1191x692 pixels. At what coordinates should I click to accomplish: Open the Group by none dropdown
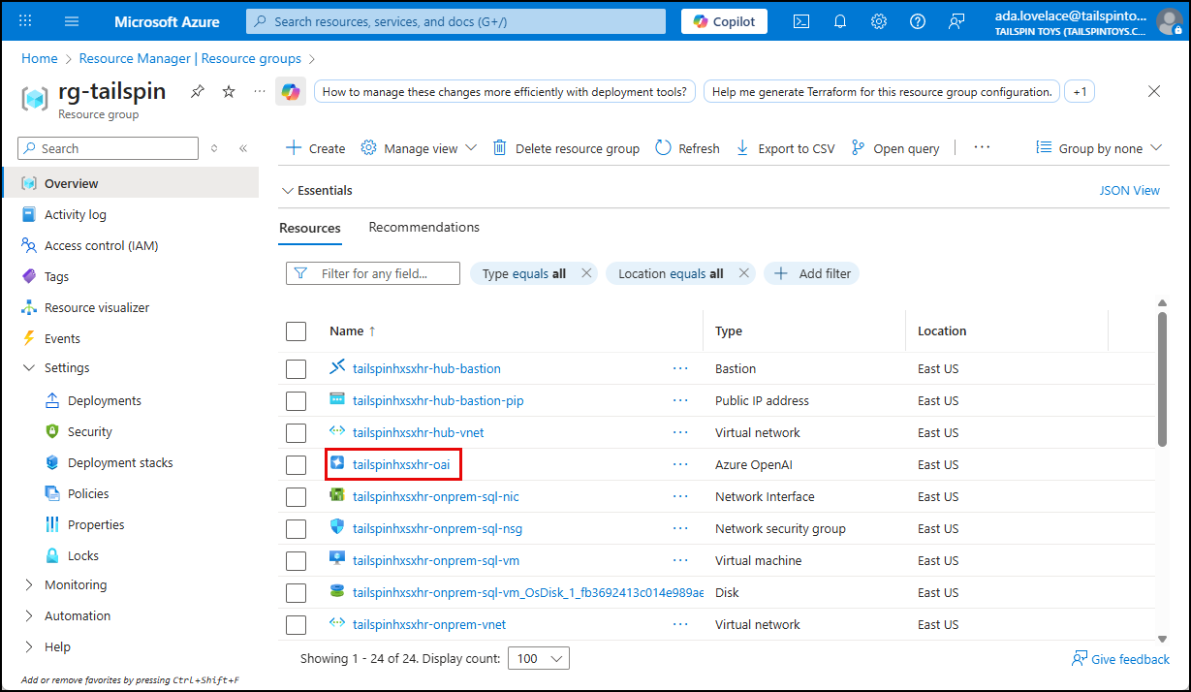pyautogui.click(x=1098, y=147)
